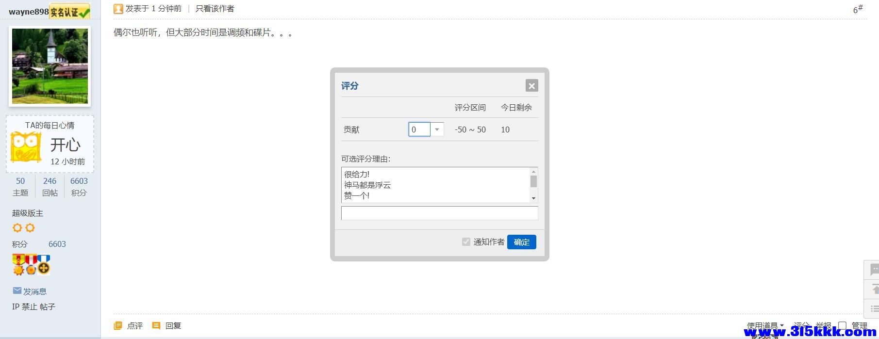The width and height of the screenshot is (879, 339).
Task: Open the thread list icon on right edge
Action: [x=874, y=309]
